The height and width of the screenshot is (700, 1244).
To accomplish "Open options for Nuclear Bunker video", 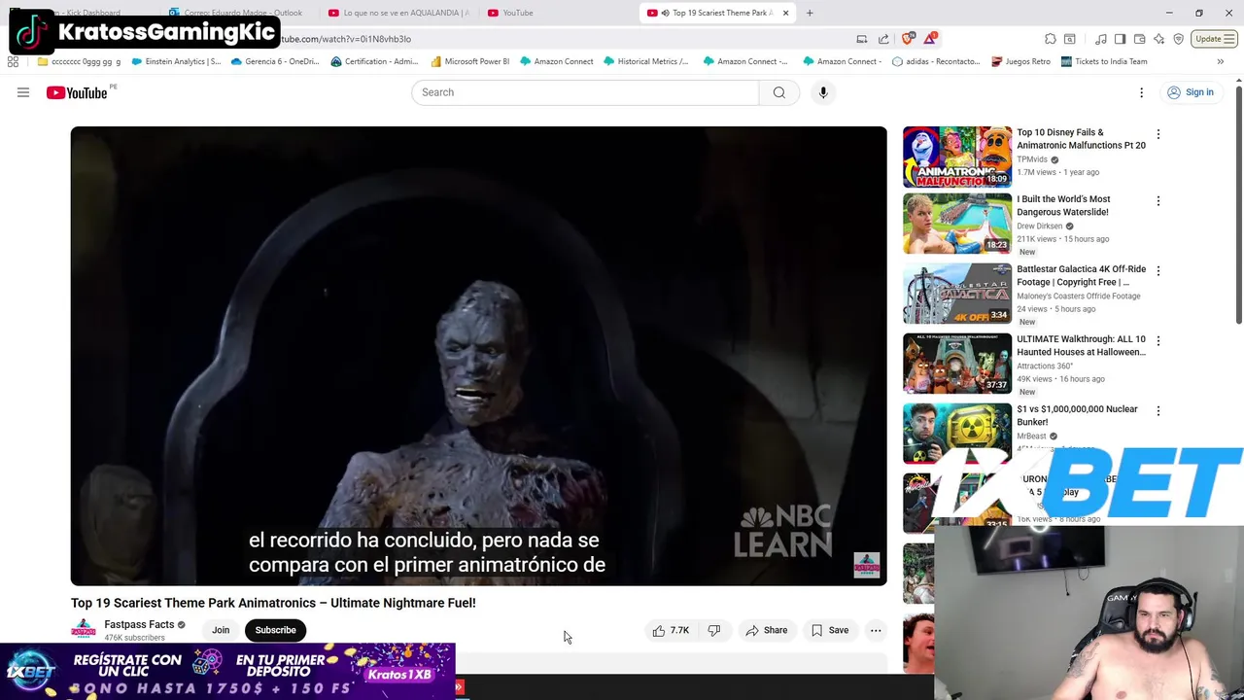I will (1158, 411).
